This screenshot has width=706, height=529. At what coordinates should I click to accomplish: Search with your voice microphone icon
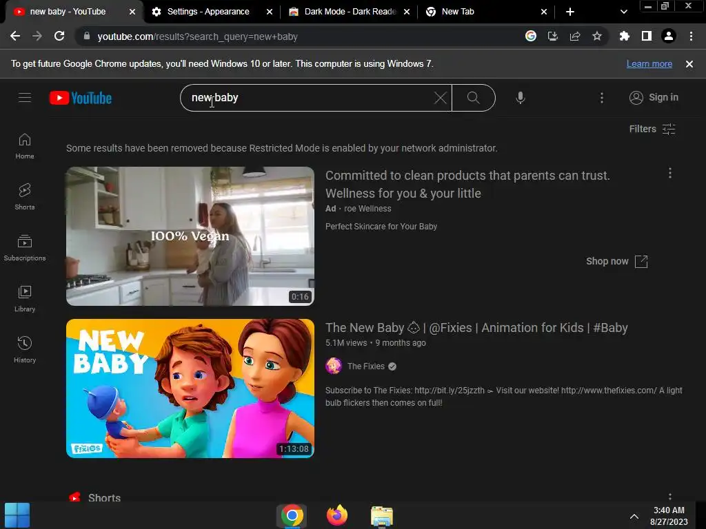pyautogui.click(x=520, y=98)
